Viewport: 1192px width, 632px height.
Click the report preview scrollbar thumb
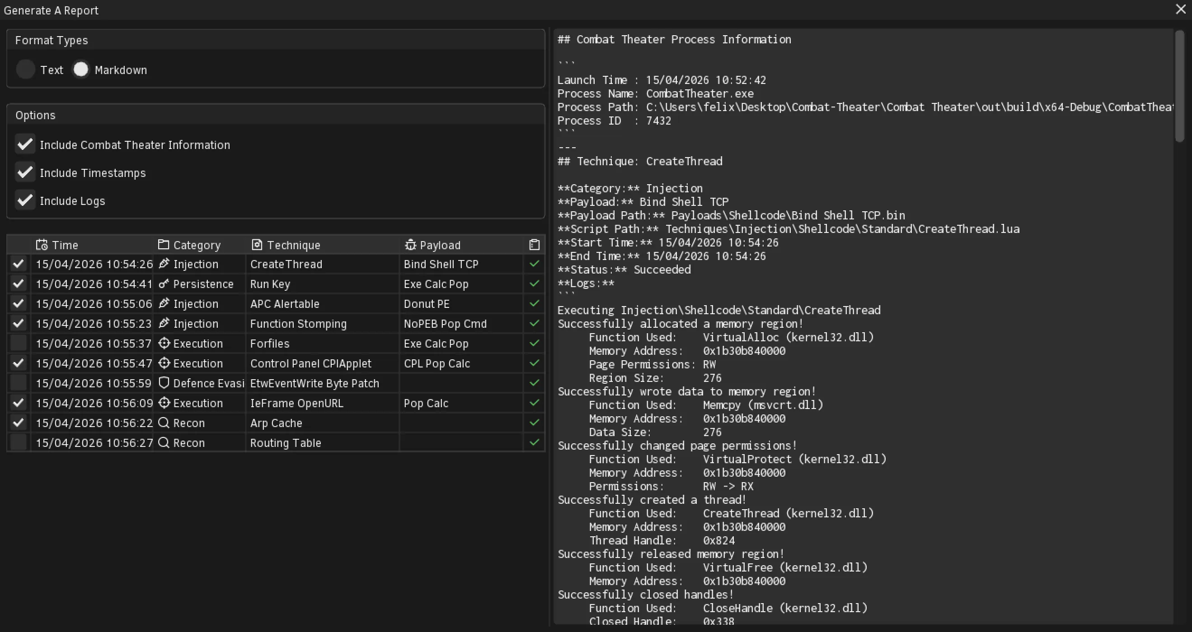pos(1179,86)
